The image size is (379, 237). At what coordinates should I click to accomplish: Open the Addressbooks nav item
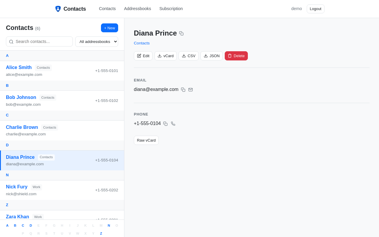point(137,9)
